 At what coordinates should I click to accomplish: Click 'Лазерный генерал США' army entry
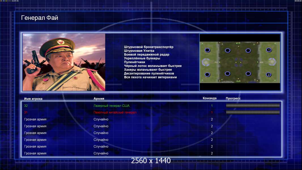click(112, 106)
